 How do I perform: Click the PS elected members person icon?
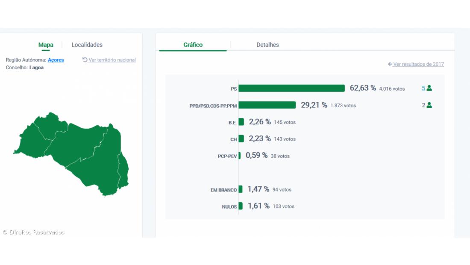[429, 88]
